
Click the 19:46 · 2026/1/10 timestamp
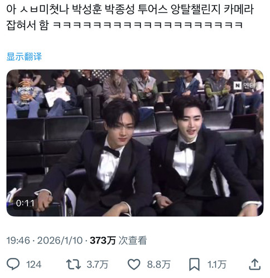coord(45,241)
